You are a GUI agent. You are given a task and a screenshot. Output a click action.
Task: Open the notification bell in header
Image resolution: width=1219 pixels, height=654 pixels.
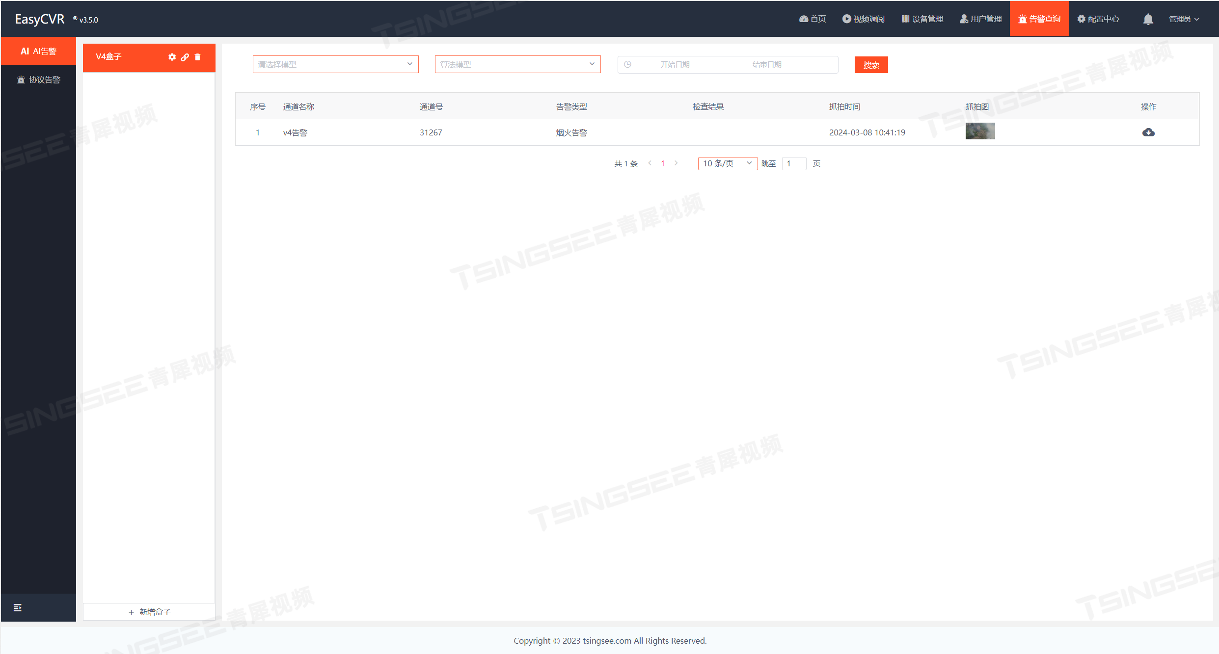point(1148,19)
